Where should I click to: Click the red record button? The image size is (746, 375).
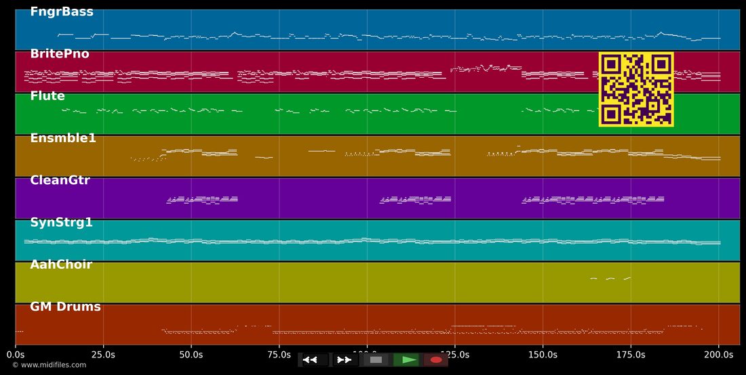[x=436, y=360]
